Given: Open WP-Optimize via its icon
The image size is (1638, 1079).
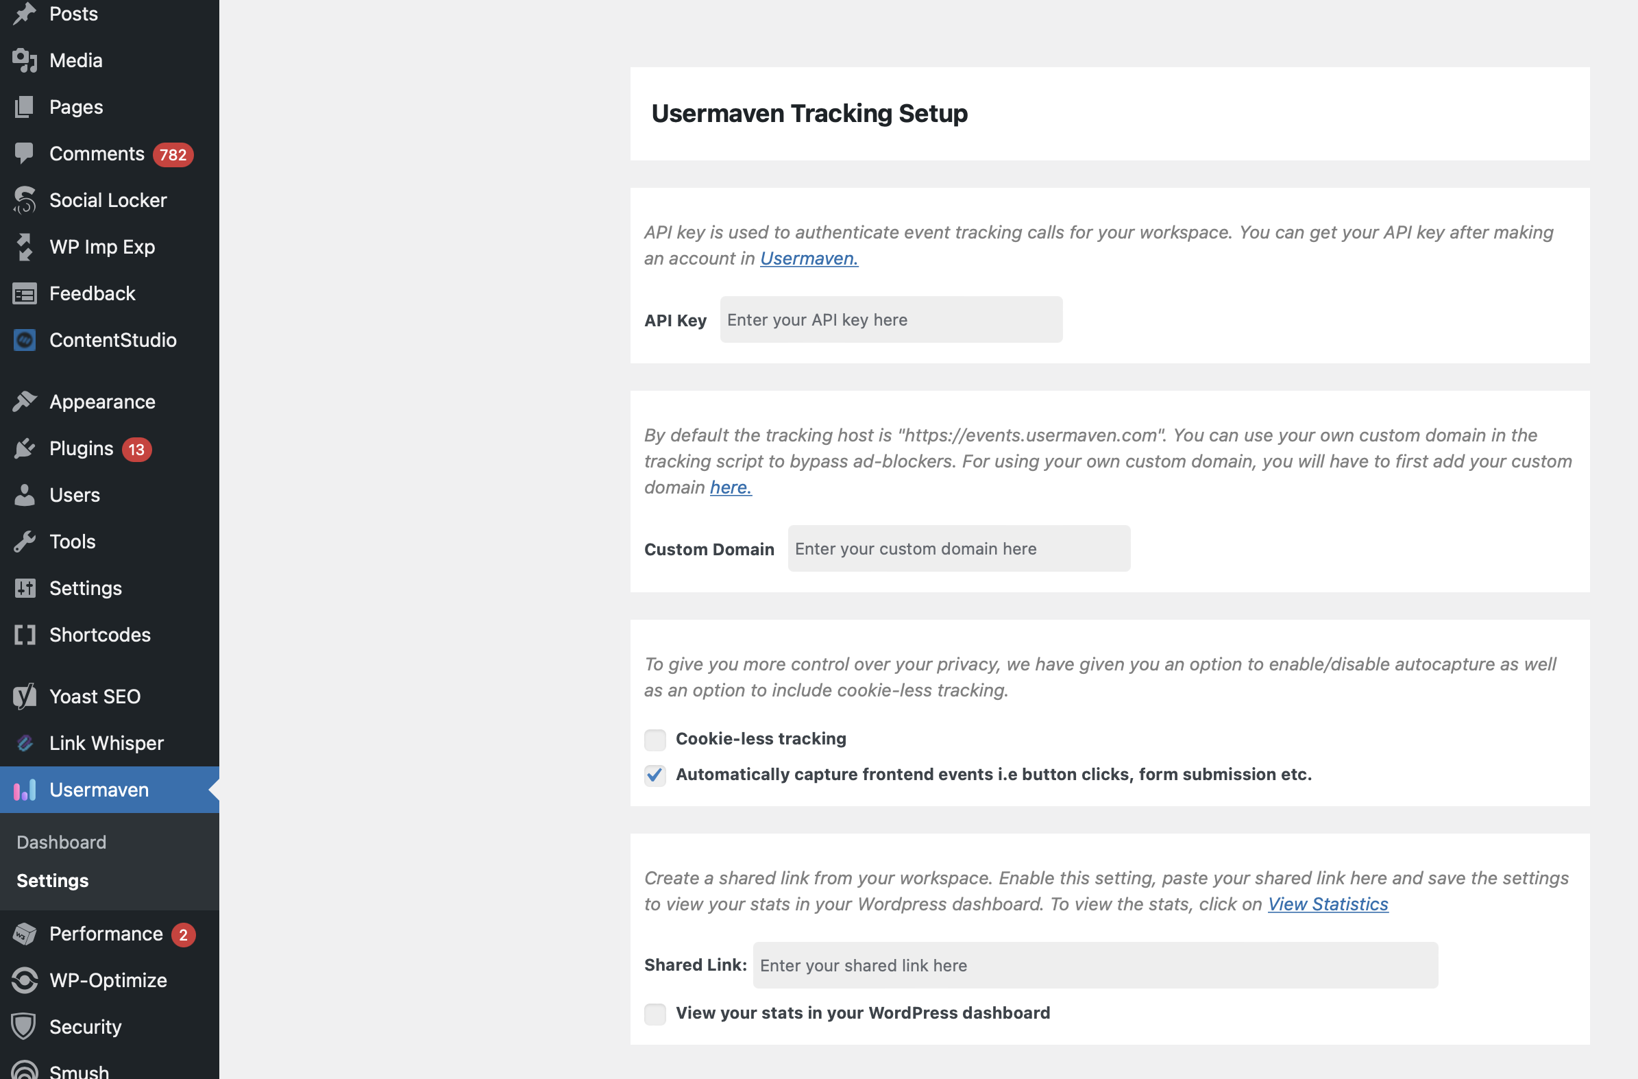Looking at the screenshot, I should coord(25,980).
